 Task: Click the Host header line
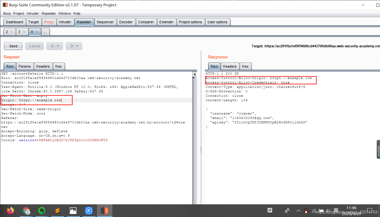pyautogui.click(x=71, y=78)
